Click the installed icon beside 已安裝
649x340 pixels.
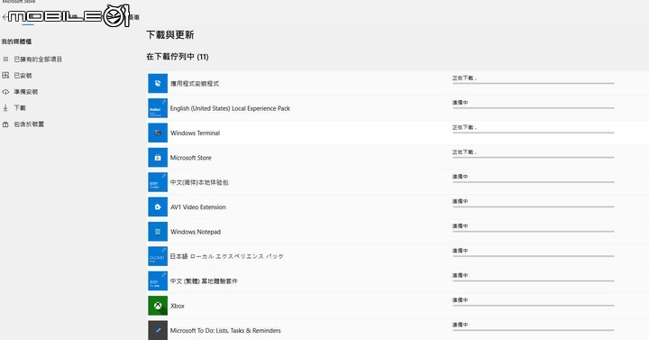5,76
